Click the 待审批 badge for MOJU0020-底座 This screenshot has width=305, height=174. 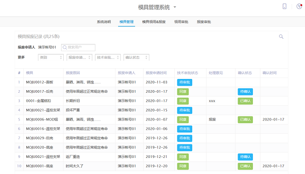(x=185, y=148)
